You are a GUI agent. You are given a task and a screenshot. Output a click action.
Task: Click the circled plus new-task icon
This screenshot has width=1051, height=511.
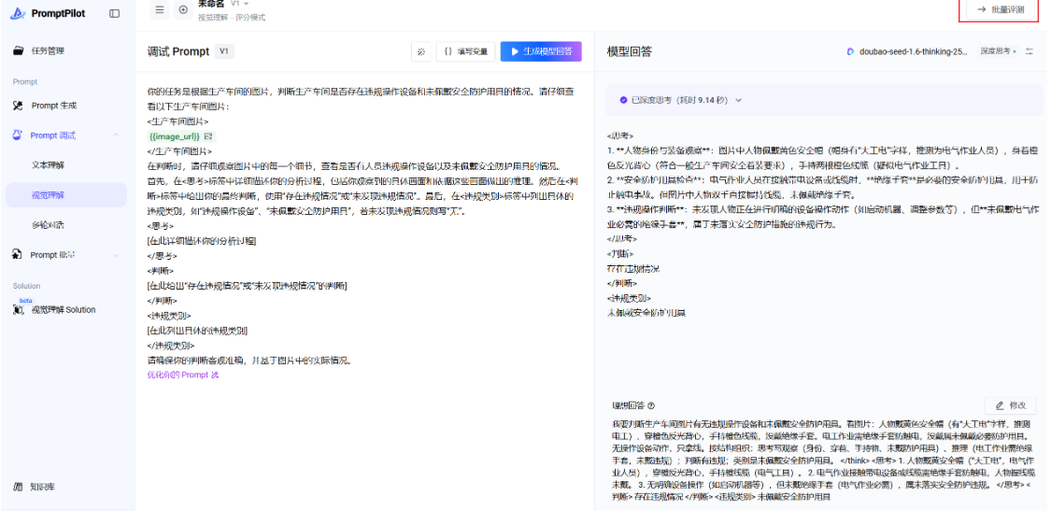[182, 9]
